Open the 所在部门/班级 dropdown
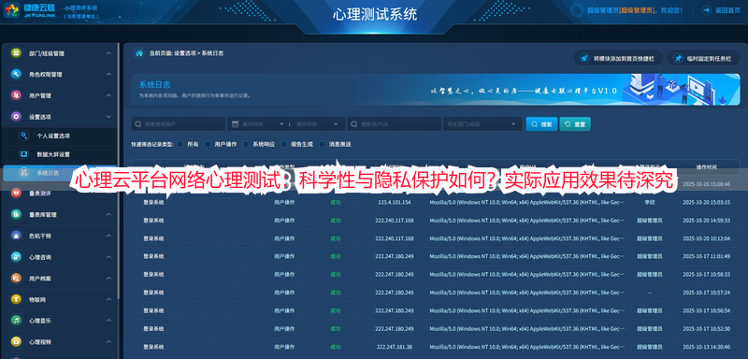748x359 pixels. pyautogui.click(x=482, y=124)
